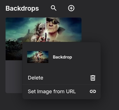Click the link icon beside Set Image from URL

(x=93, y=92)
